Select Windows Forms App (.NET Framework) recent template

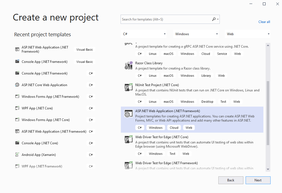point(50,97)
